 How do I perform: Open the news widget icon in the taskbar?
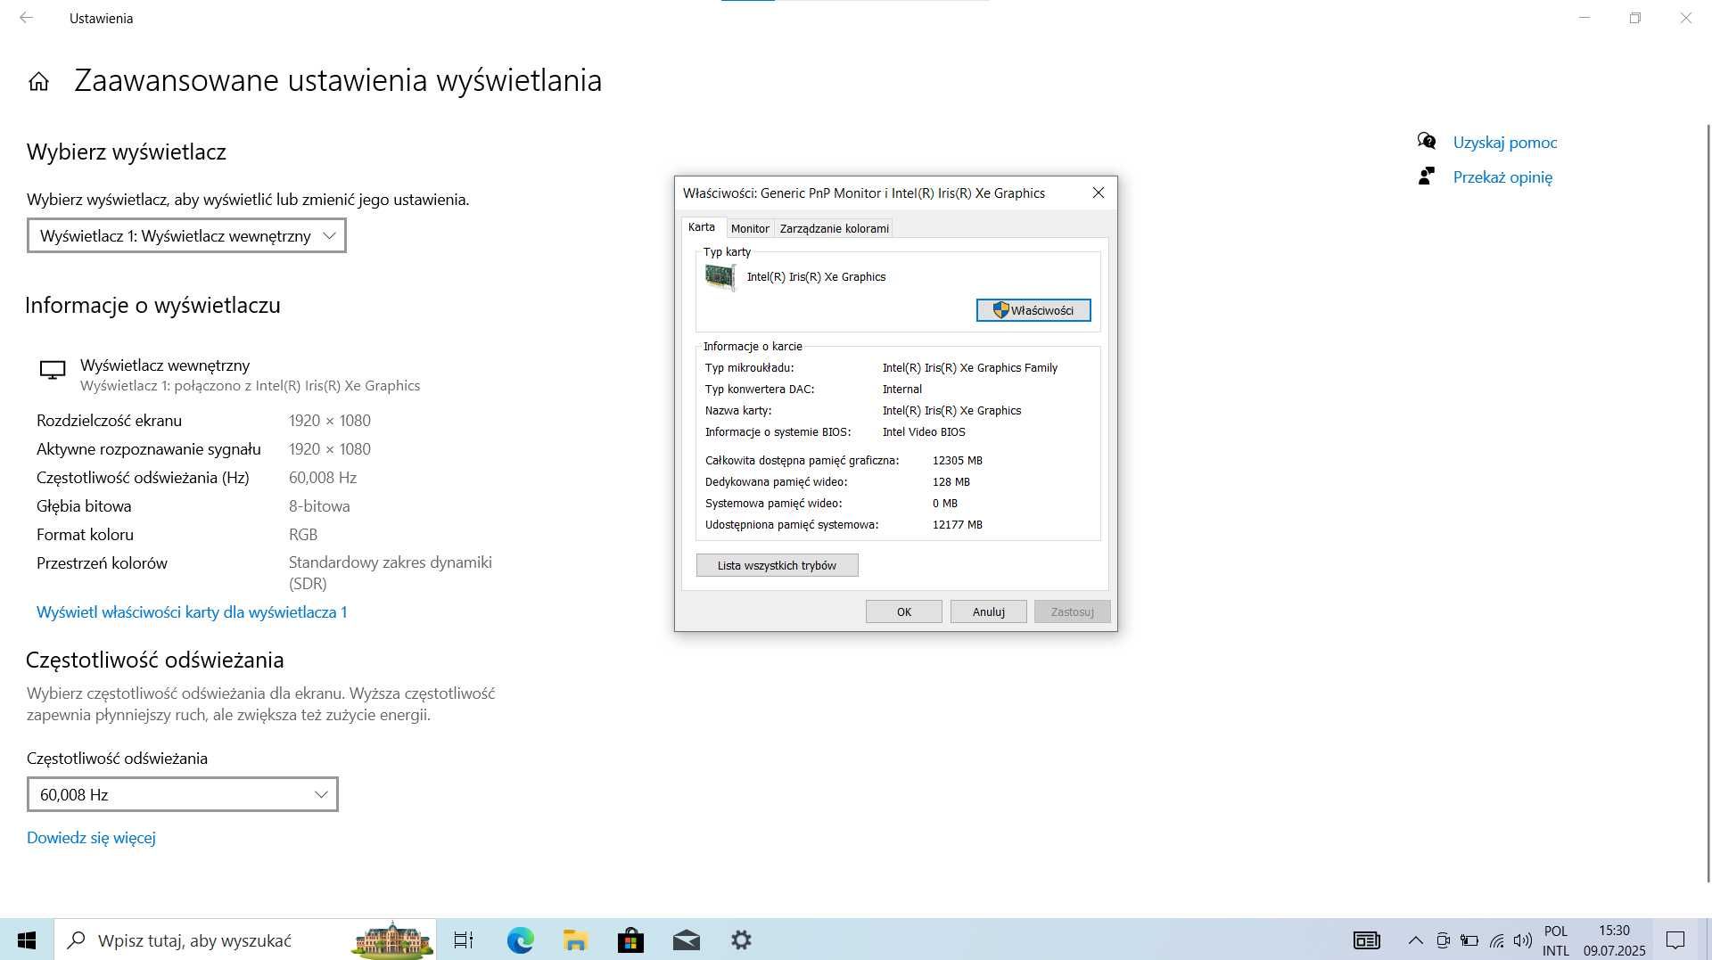click(1366, 939)
